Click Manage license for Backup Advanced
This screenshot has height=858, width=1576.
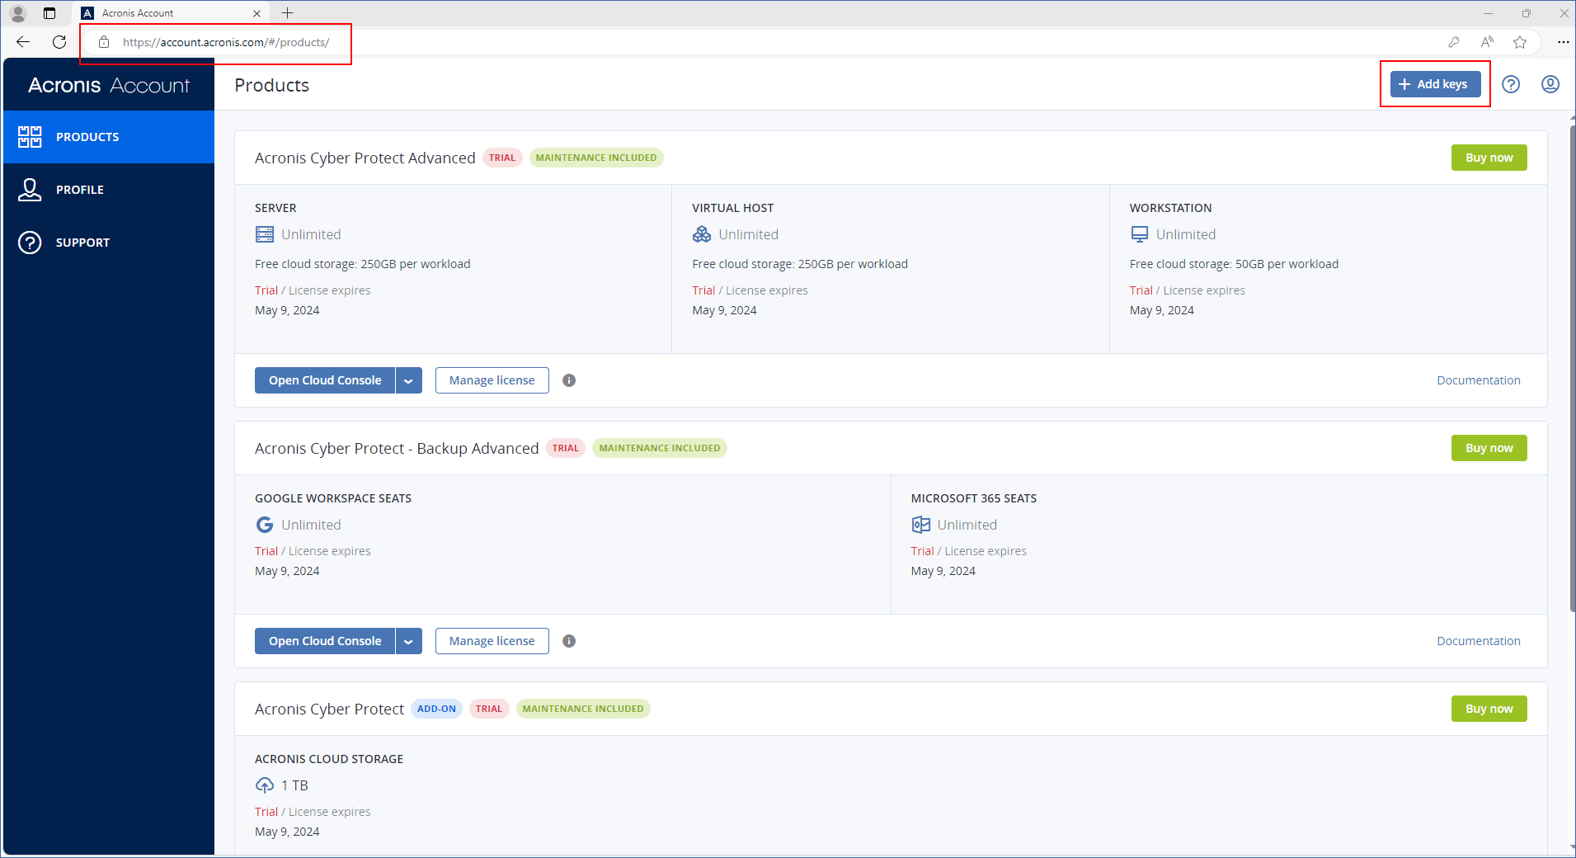(492, 641)
